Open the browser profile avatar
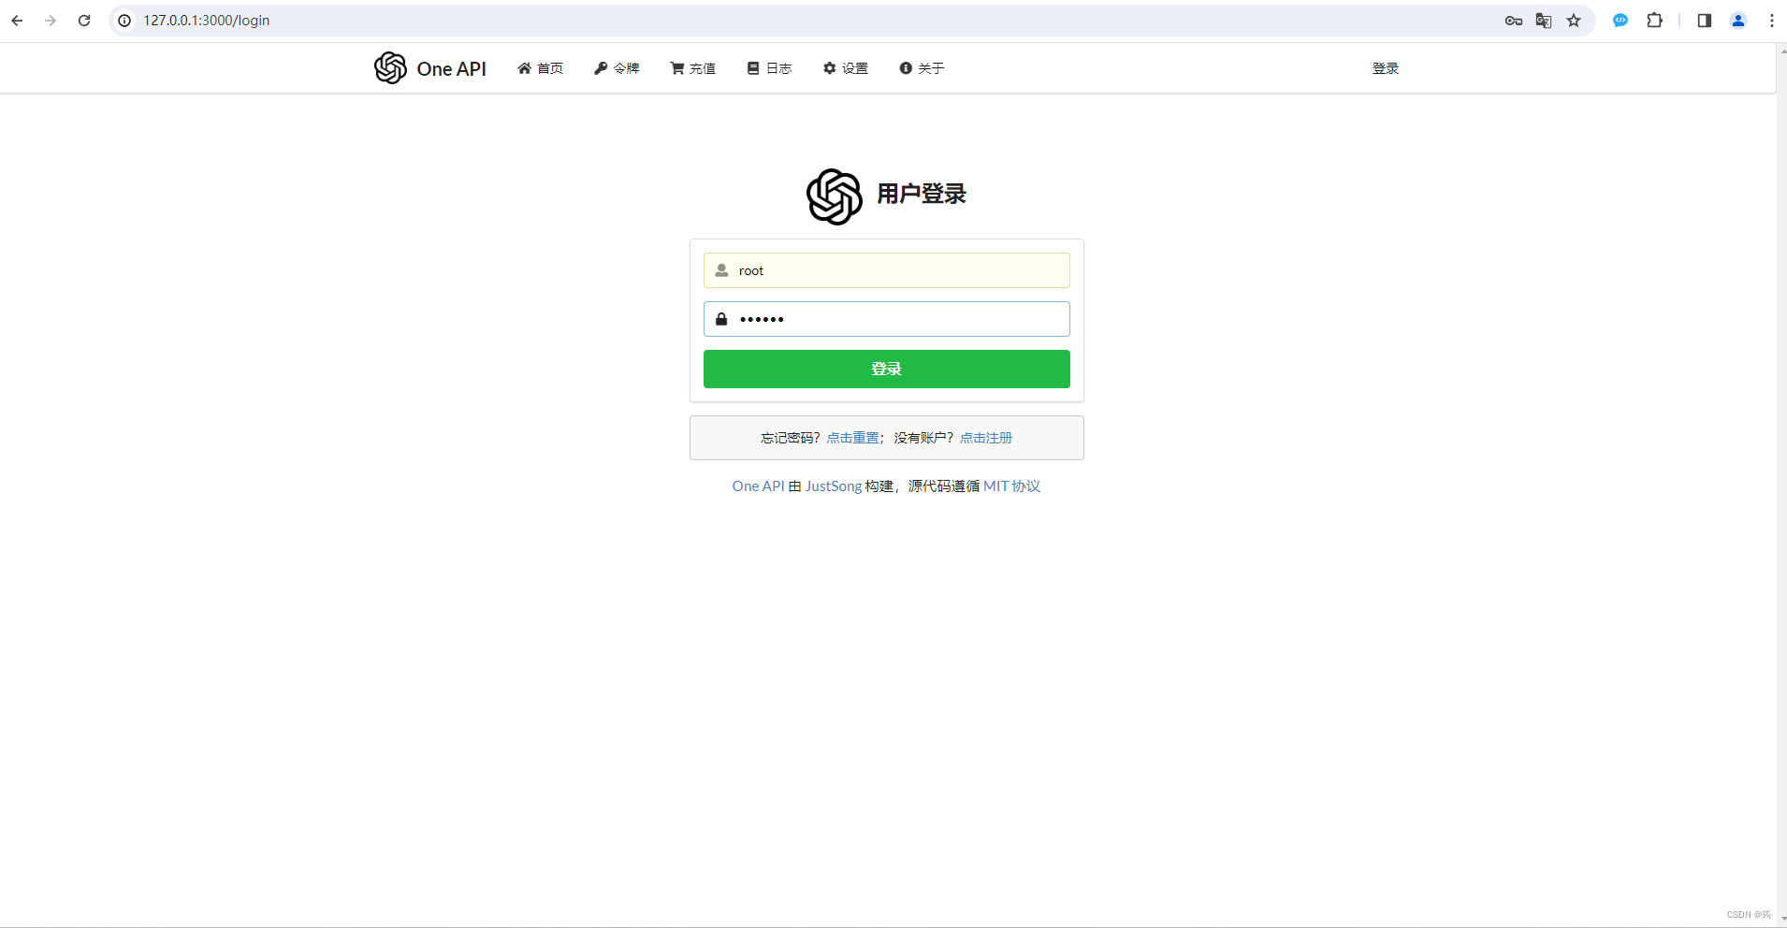This screenshot has width=1787, height=928. coord(1738,21)
